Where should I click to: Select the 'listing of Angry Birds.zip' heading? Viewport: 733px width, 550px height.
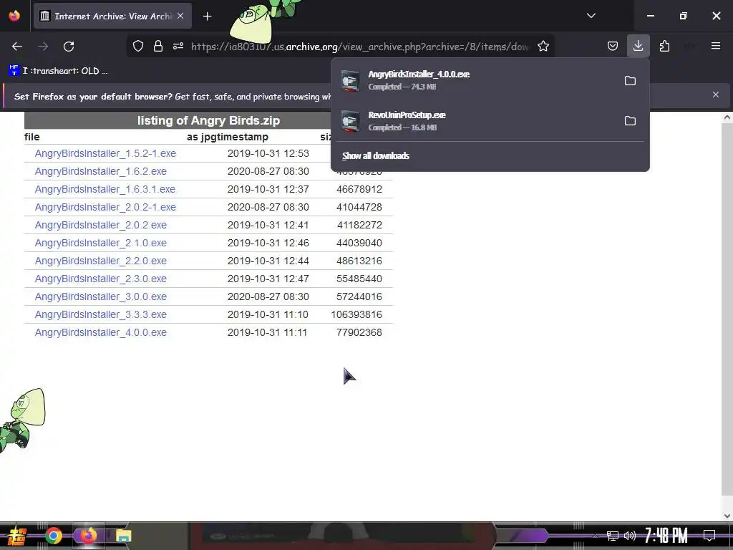(x=208, y=120)
